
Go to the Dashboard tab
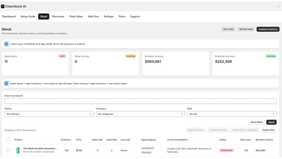[x=9, y=16]
